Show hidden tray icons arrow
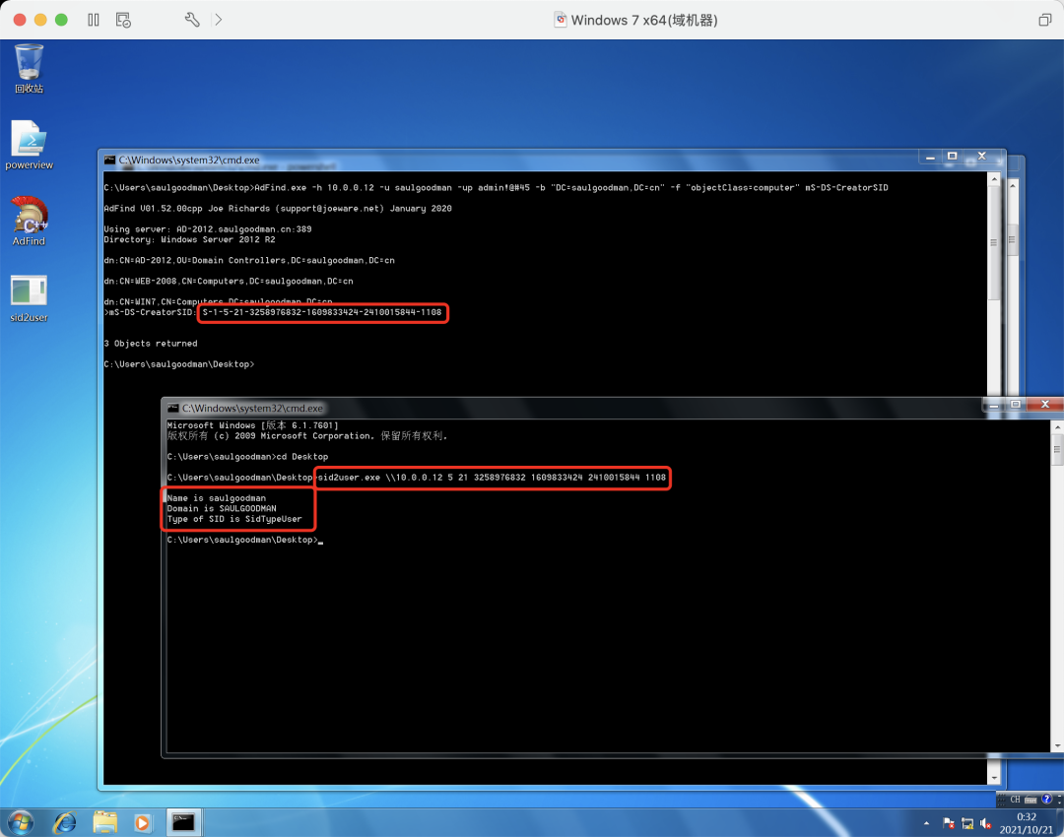The image size is (1064, 837). click(926, 823)
